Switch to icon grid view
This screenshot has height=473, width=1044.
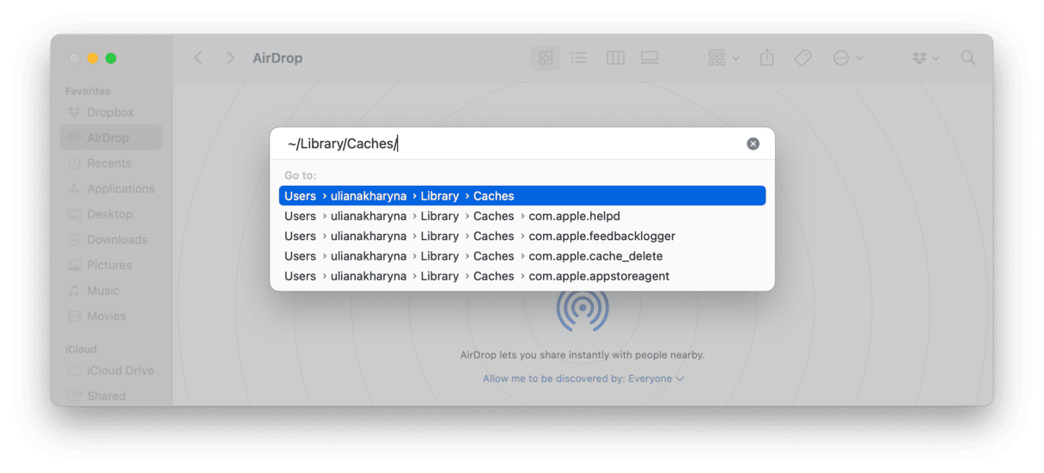click(x=546, y=58)
